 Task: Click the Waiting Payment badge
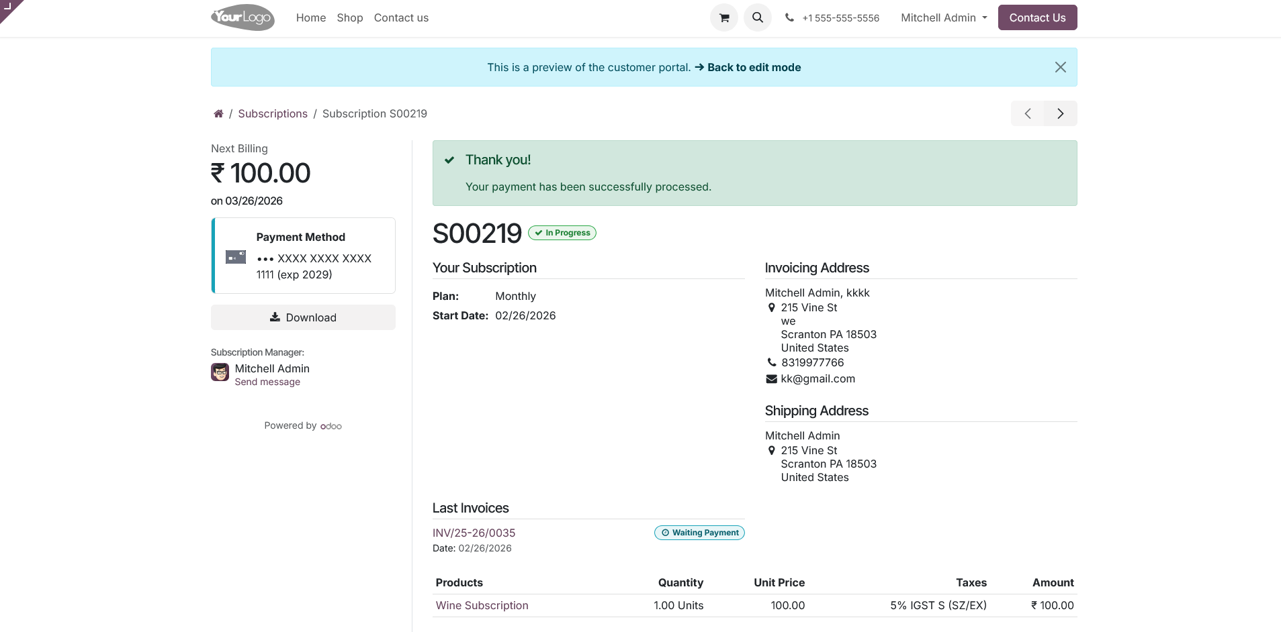click(699, 533)
